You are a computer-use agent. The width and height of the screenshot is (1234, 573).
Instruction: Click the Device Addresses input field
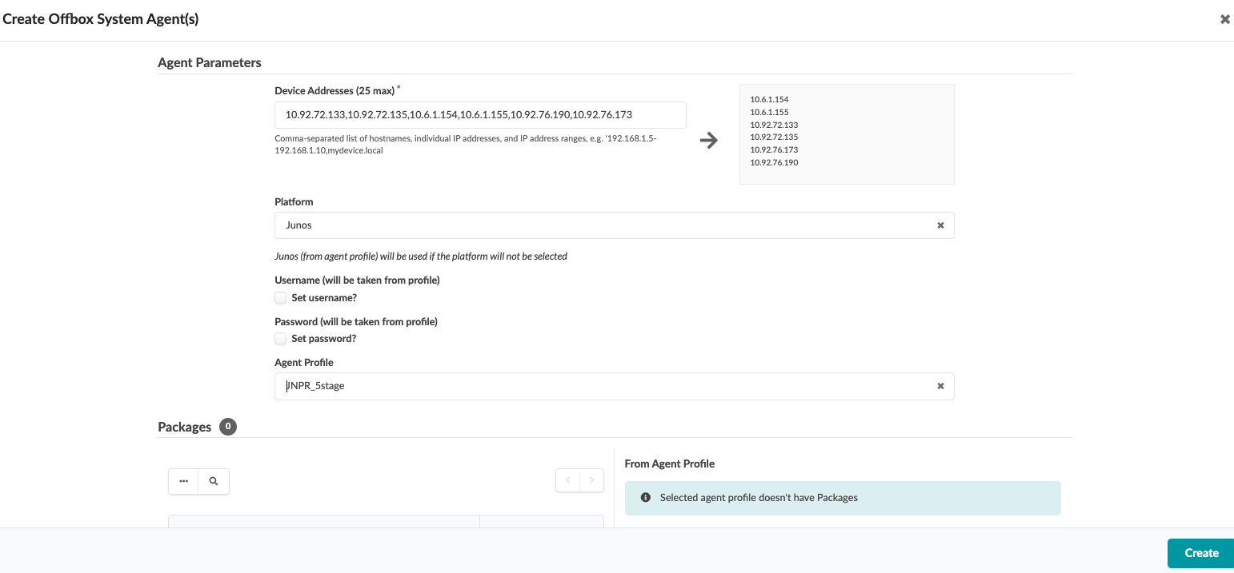[x=480, y=115]
